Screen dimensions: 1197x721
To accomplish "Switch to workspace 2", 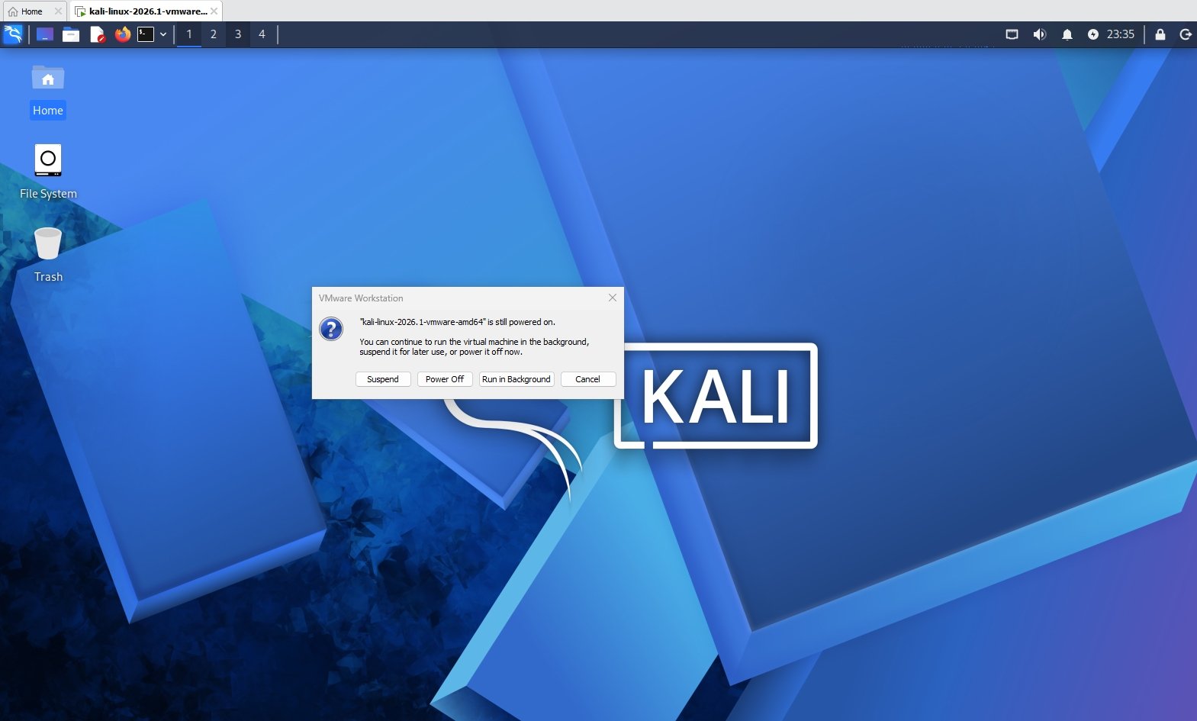I will [214, 34].
